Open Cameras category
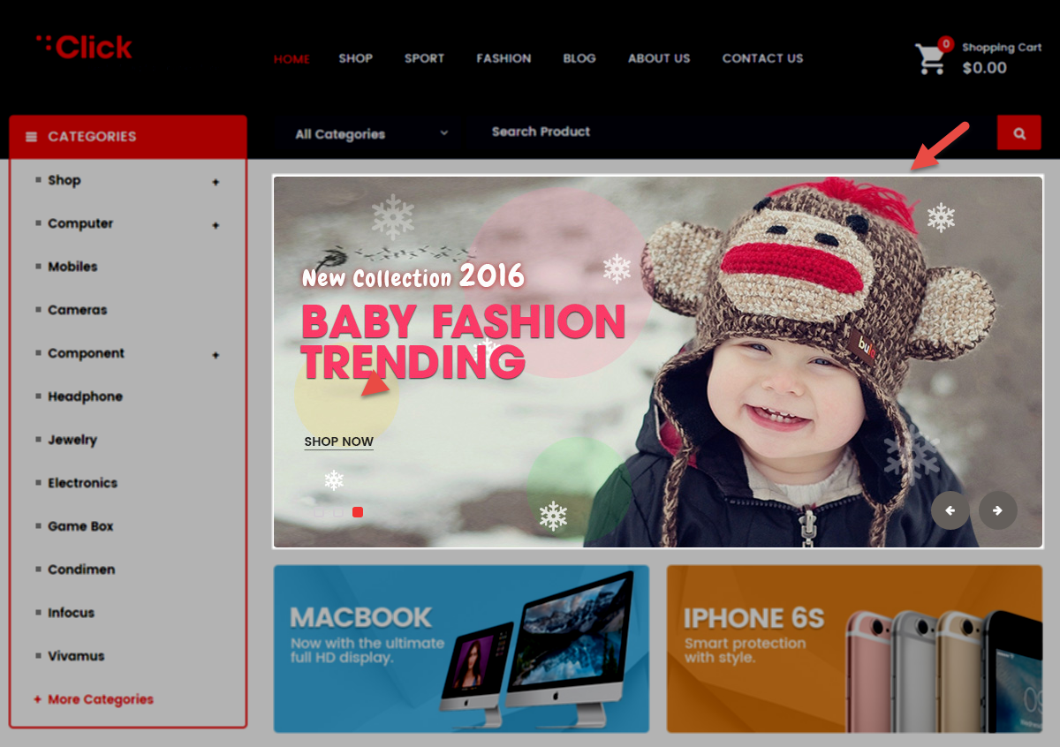 (x=78, y=310)
